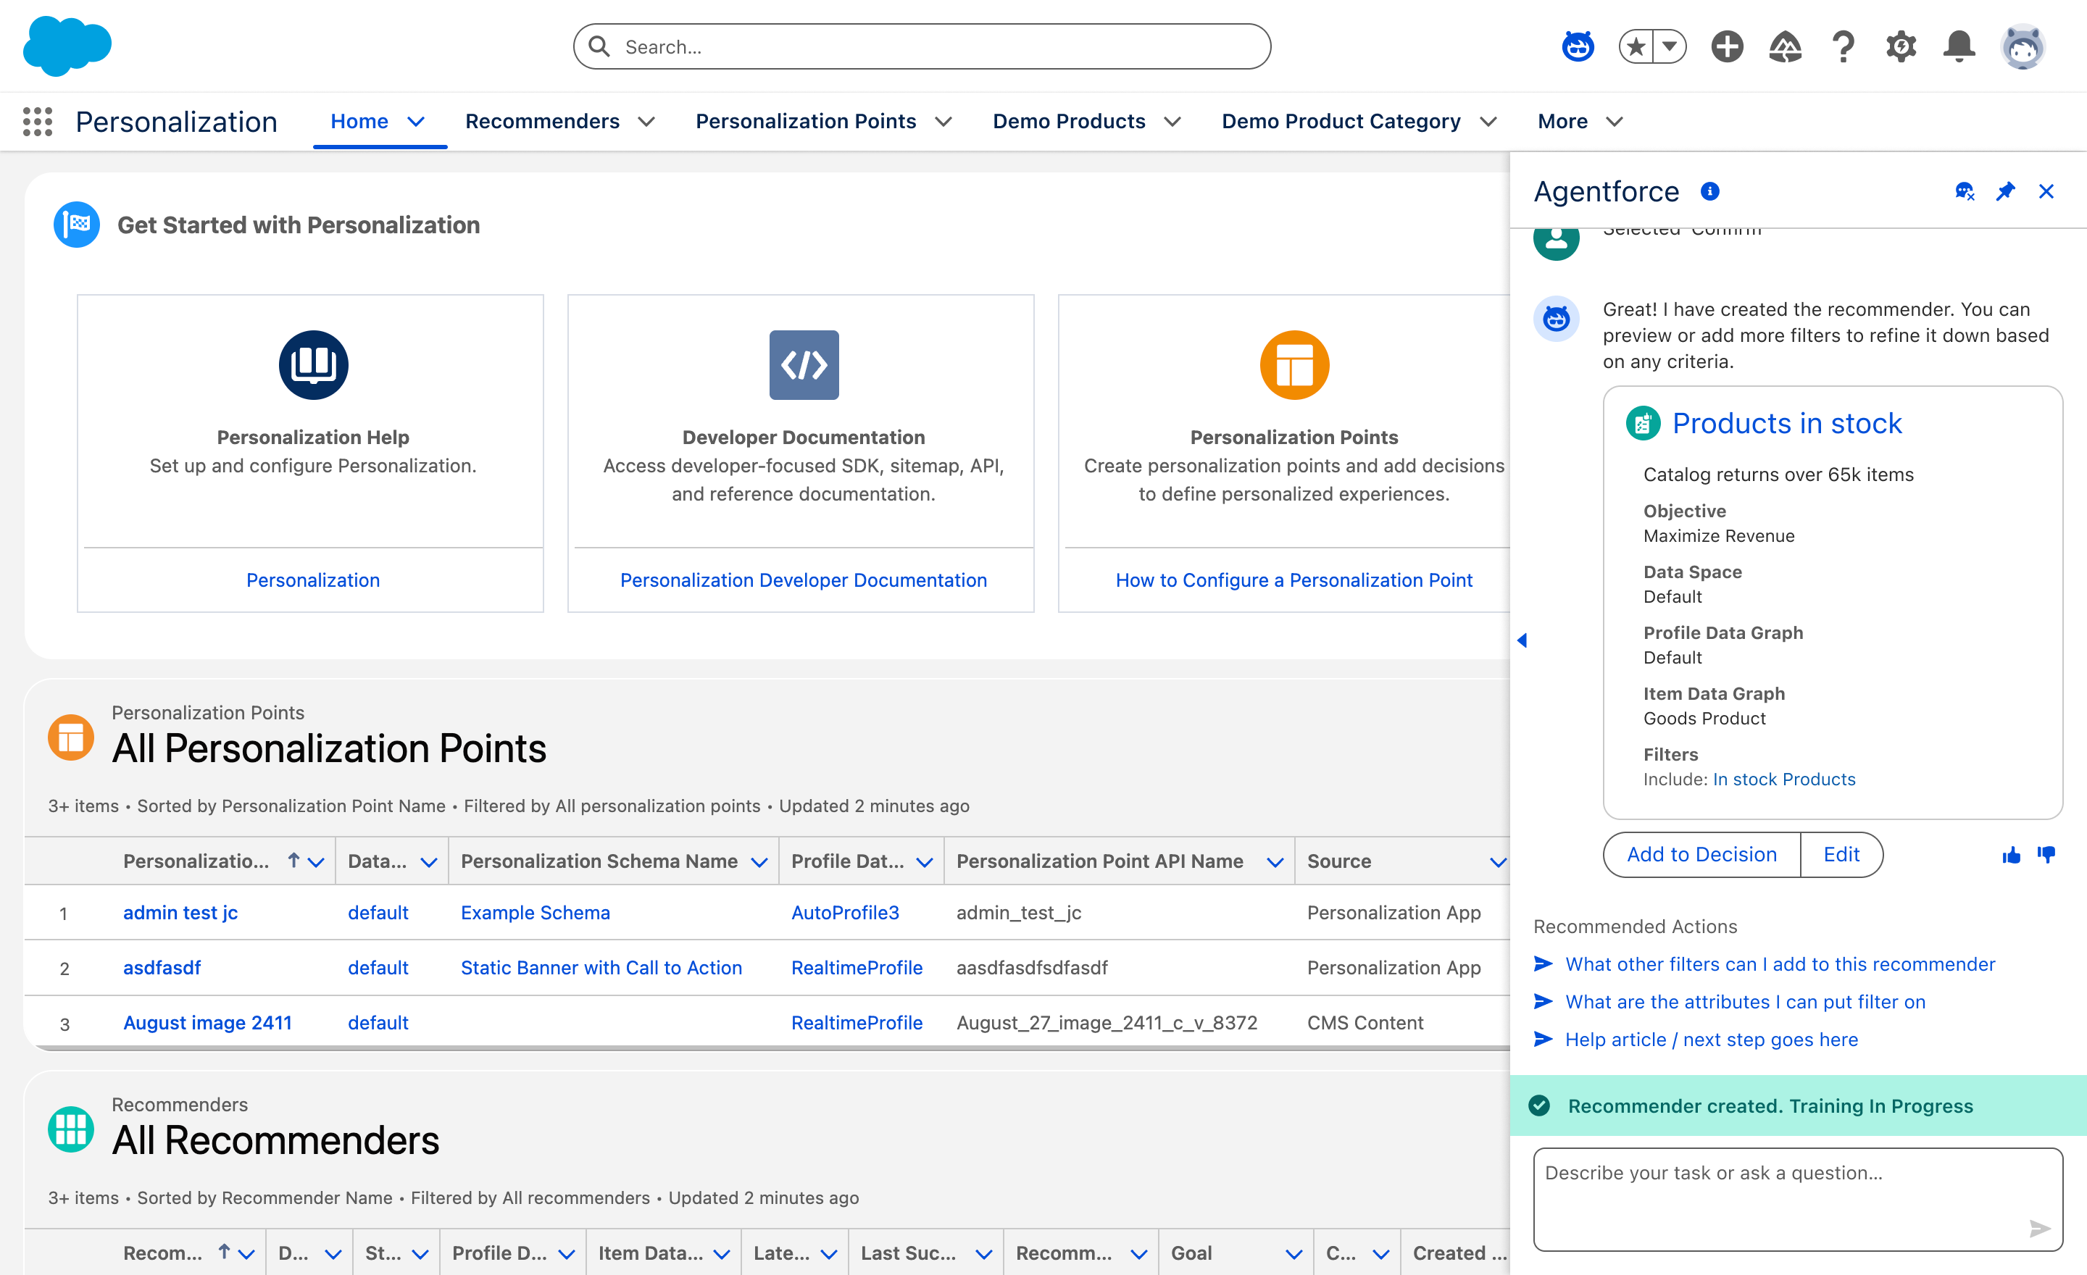The image size is (2087, 1275).
Task: Focus the global Search field
Action: [x=922, y=46]
